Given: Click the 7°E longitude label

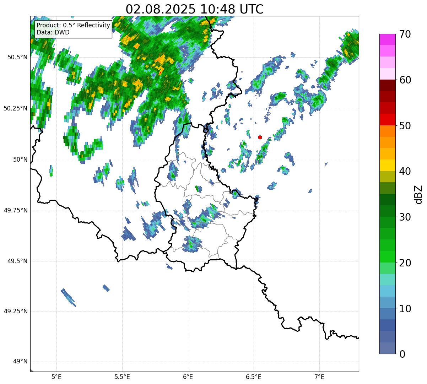Looking at the screenshot, I should click(x=319, y=377).
